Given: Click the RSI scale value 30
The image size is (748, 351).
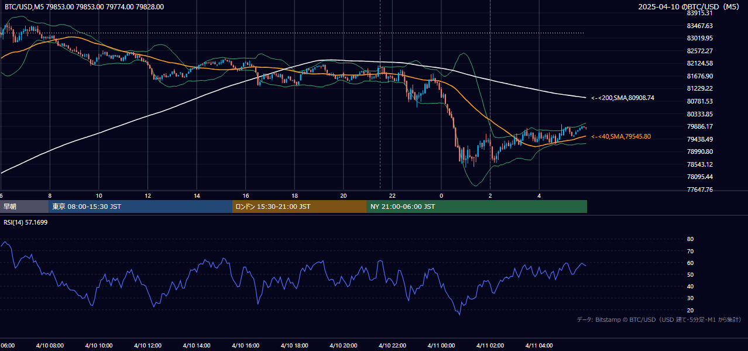Looking at the screenshot, I should coord(690,298).
